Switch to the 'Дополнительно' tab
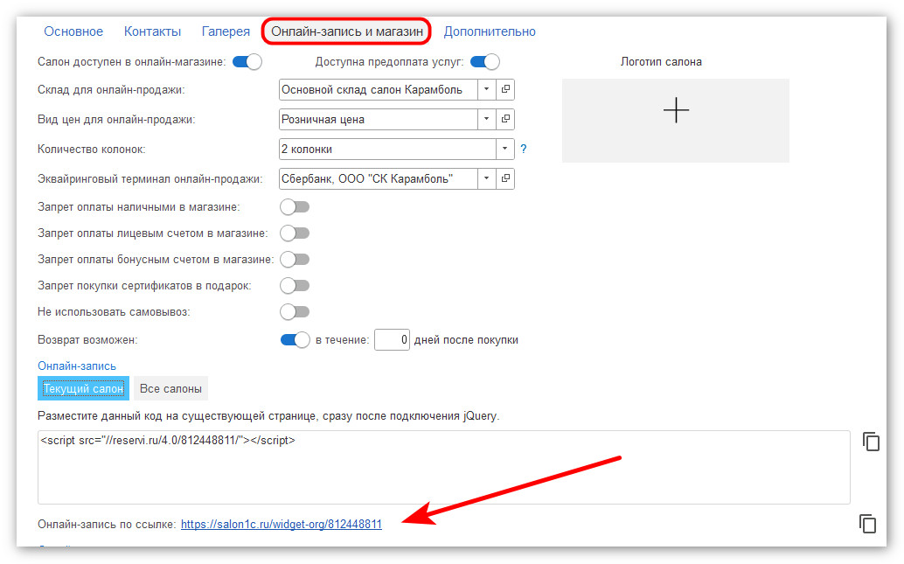The image size is (904, 564). coord(490,31)
